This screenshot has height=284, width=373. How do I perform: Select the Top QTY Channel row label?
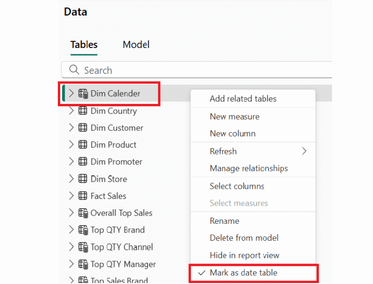(122, 247)
